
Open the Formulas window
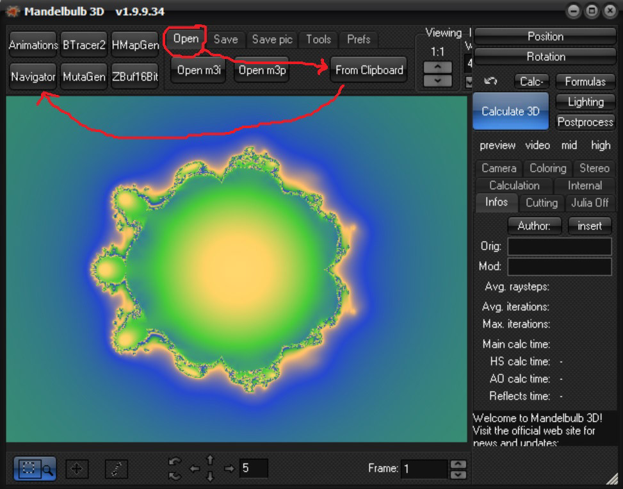tap(585, 81)
